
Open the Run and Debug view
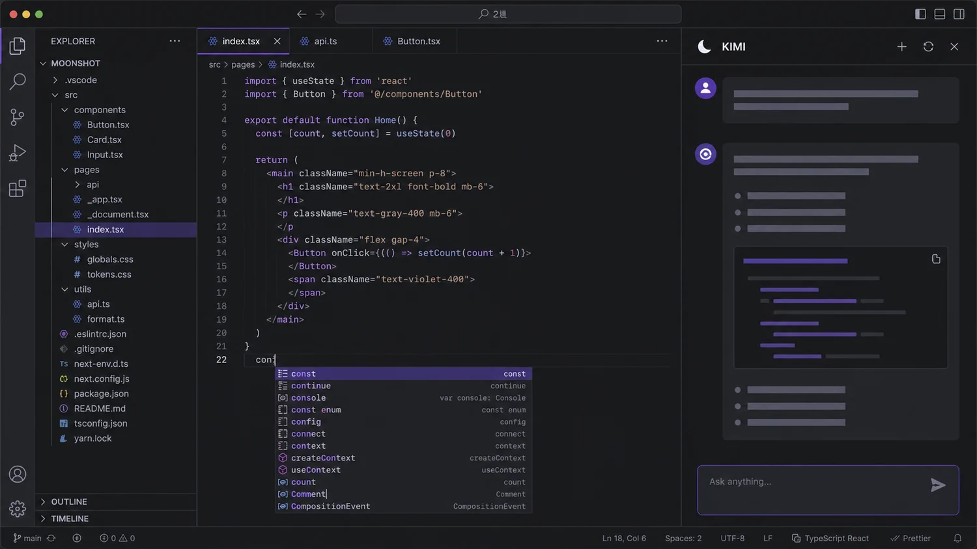[x=18, y=153]
